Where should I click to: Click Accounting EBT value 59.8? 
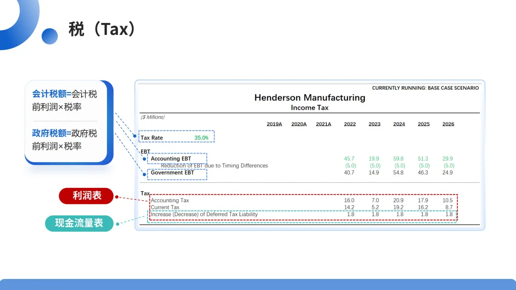[398, 159]
